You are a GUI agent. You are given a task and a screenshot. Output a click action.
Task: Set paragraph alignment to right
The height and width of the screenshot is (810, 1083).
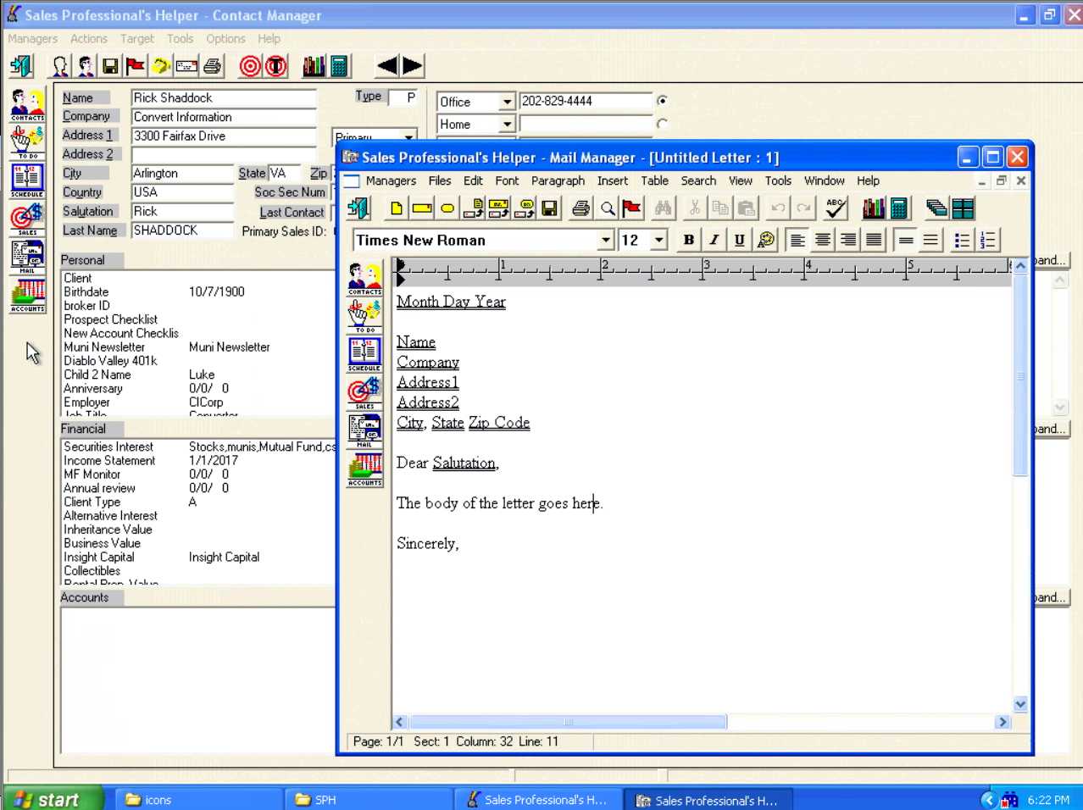847,240
